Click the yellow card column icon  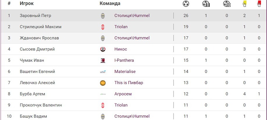click(x=245, y=4)
